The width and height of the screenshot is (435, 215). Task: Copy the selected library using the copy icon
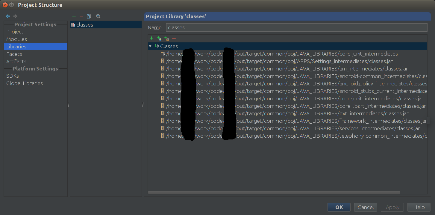(x=89, y=16)
